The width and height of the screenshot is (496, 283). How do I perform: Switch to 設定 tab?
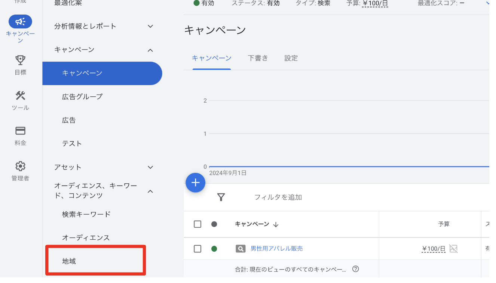(x=291, y=58)
